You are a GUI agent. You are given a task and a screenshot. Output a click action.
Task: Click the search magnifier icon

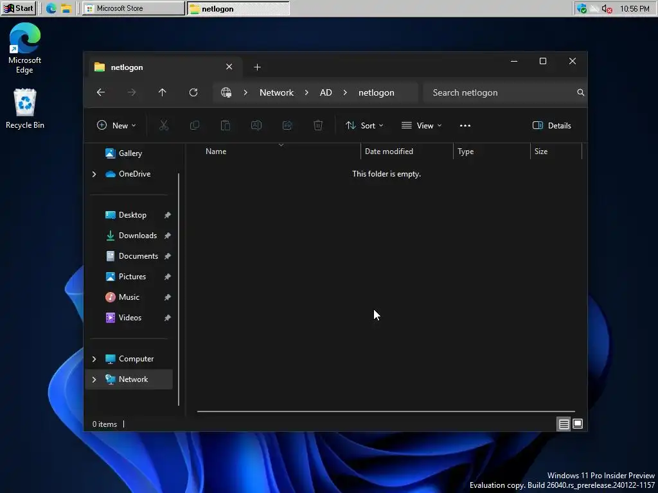[x=580, y=92]
